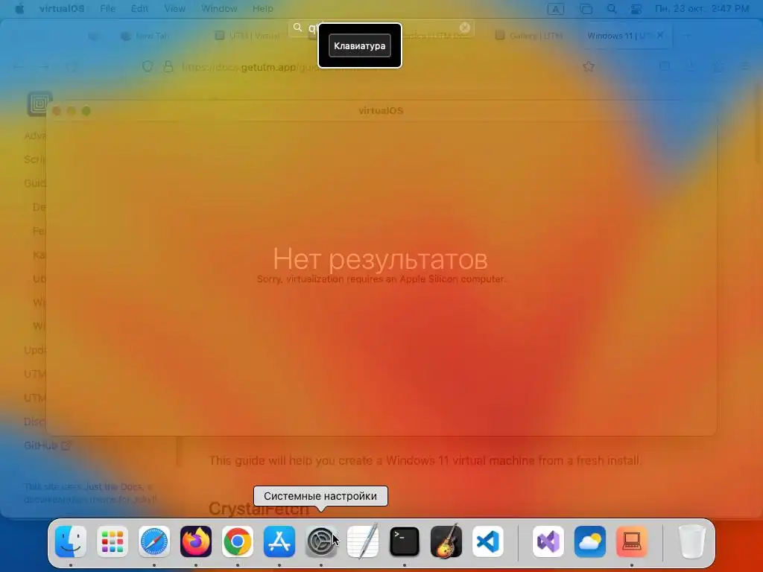The width and height of the screenshot is (763, 572).
Task: Open the Terminal Dock icon
Action: coord(405,541)
